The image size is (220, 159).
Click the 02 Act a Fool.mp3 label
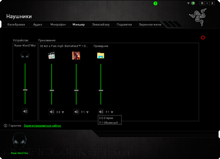pos(52,46)
